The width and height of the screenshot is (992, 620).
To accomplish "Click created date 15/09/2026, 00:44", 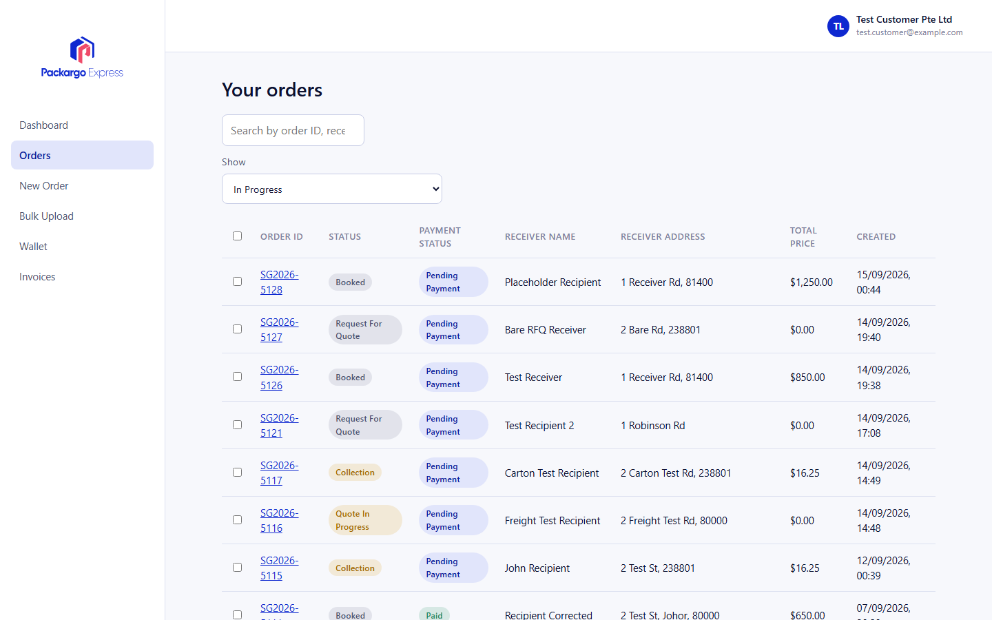I will (883, 282).
